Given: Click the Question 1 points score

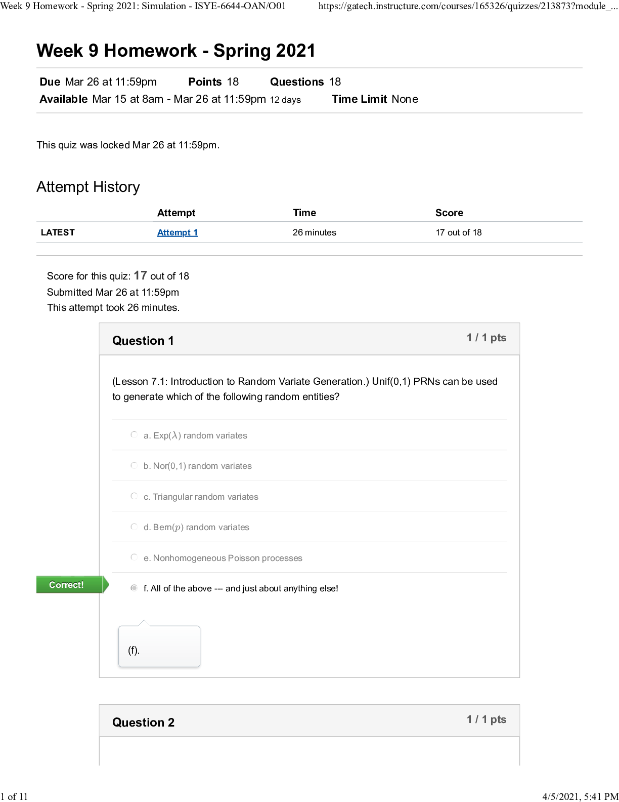Looking at the screenshot, I should coord(486,338).
